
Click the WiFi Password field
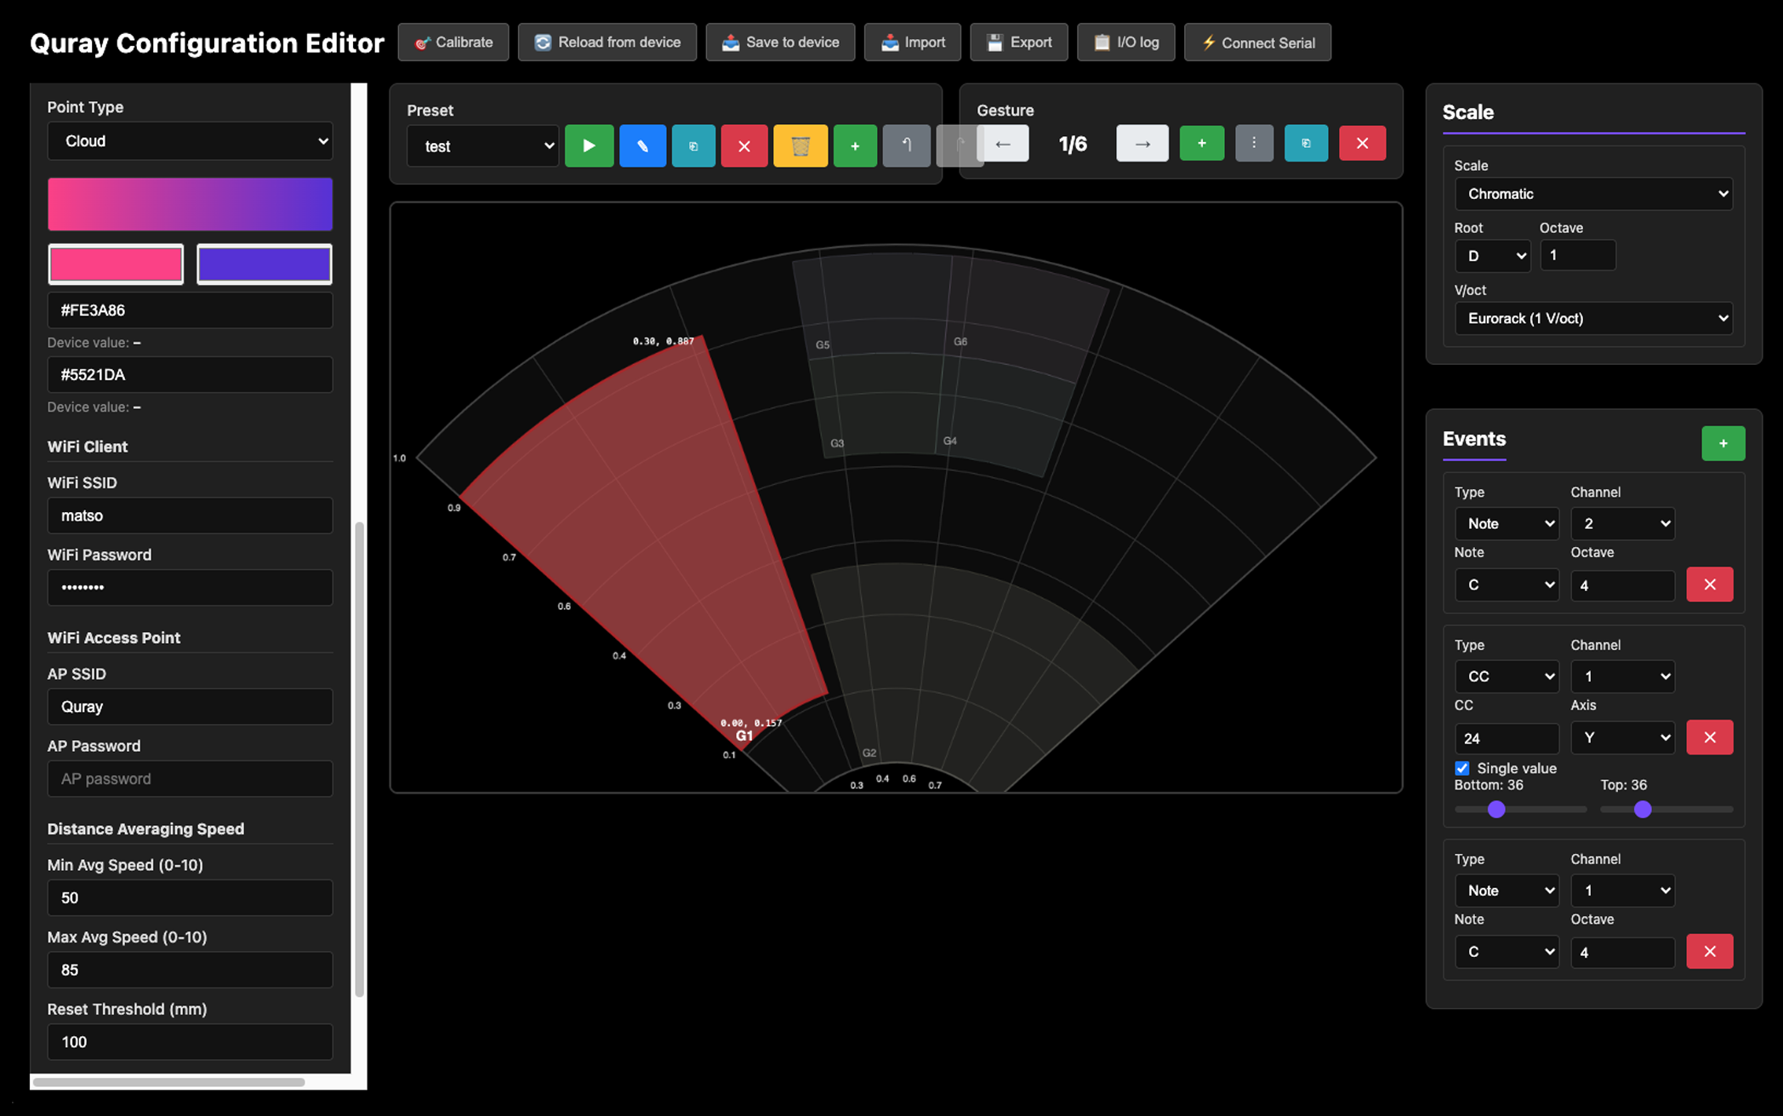tap(190, 587)
